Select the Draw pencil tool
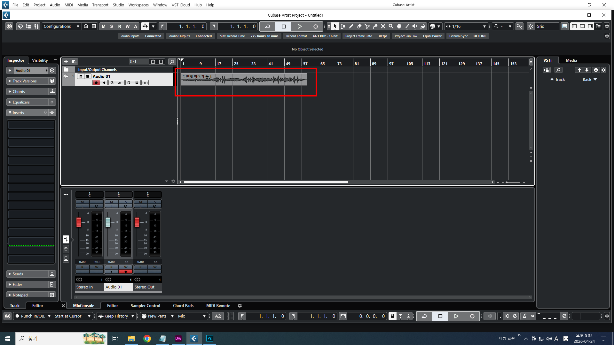Viewport: 614px width, 345px height. (351, 27)
